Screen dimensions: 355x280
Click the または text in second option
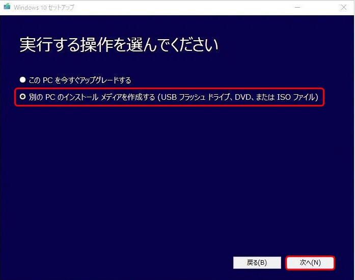[x=265, y=97]
